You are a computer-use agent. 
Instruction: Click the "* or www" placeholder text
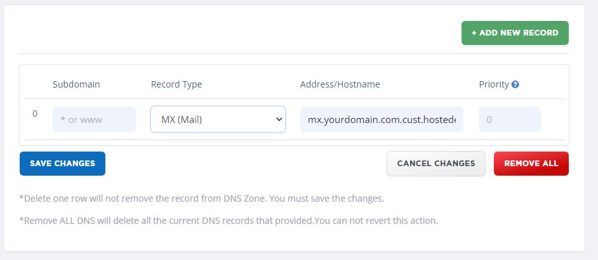pos(81,119)
